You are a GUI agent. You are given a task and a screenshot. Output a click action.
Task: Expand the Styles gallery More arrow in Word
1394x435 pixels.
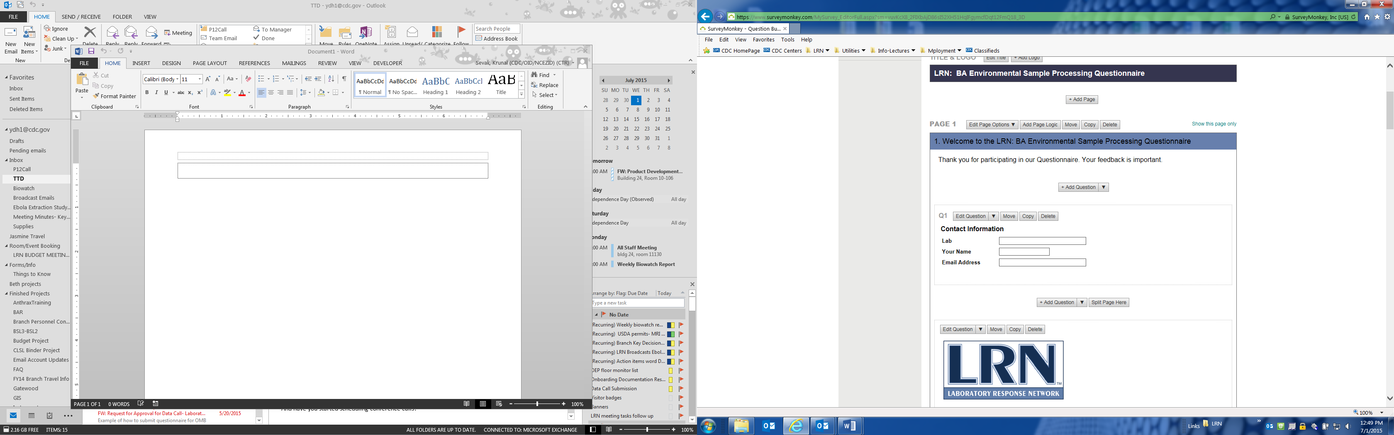522,94
